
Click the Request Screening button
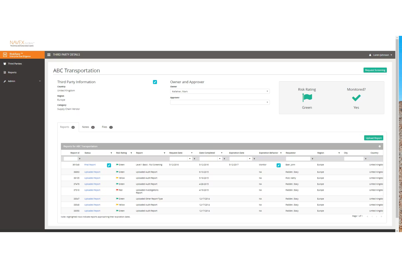tap(375, 70)
